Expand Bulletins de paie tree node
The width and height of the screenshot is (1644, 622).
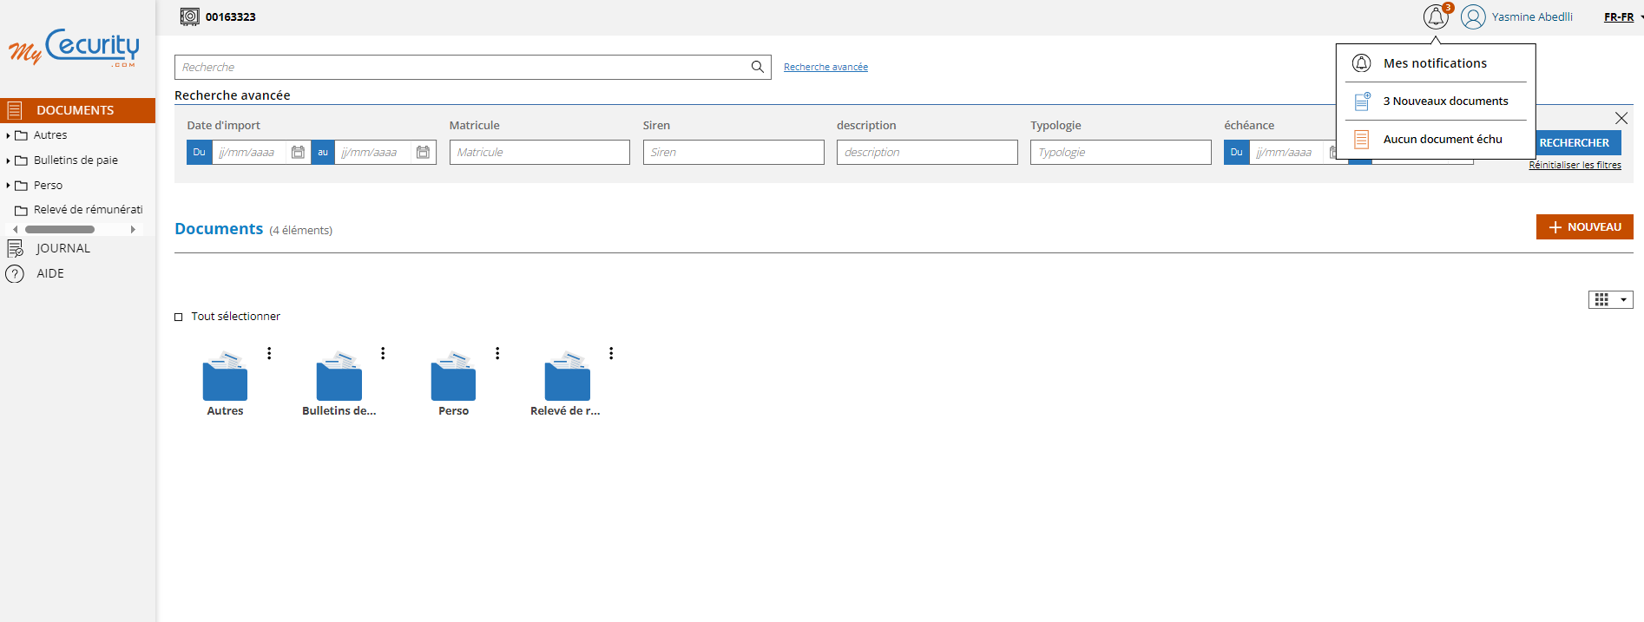tap(8, 160)
